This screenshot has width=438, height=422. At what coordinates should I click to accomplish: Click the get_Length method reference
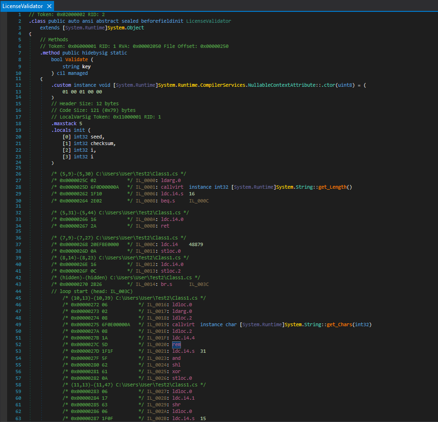[332, 187]
